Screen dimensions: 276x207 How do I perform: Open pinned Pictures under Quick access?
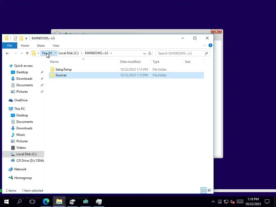click(22, 92)
